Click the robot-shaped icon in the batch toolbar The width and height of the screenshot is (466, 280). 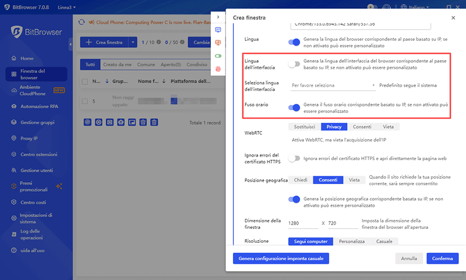[121, 122]
